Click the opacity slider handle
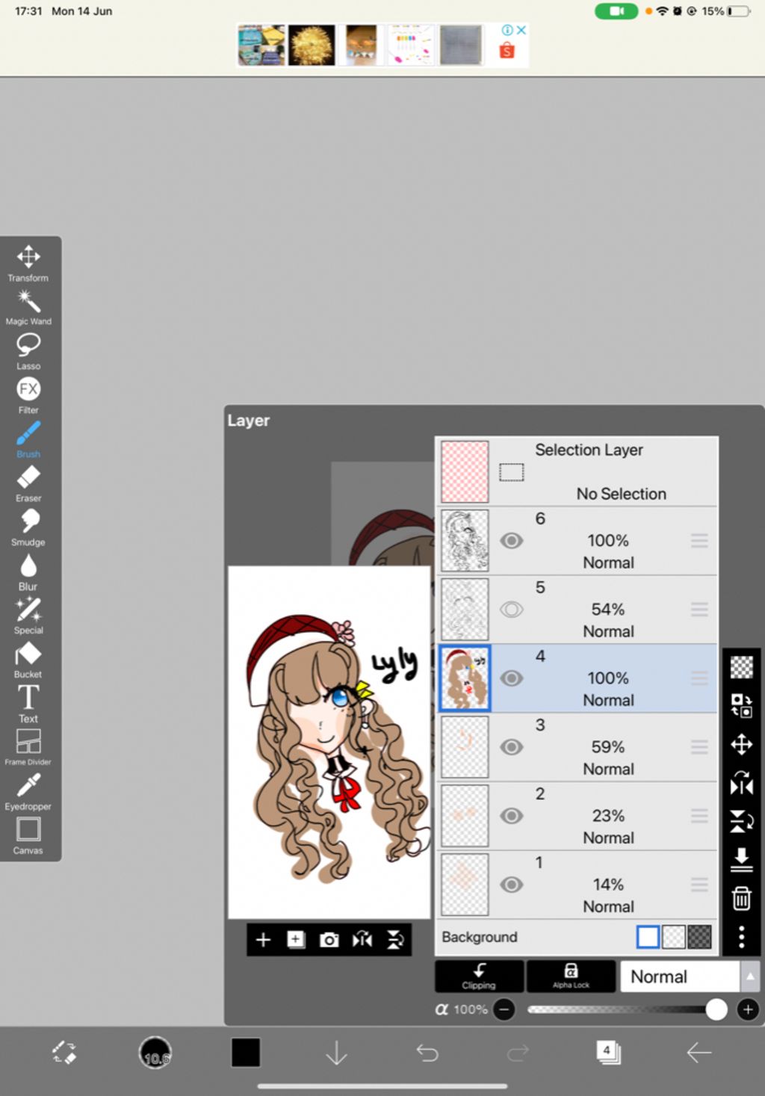The height and width of the screenshot is (1096, 765). tap(716, 1010)
